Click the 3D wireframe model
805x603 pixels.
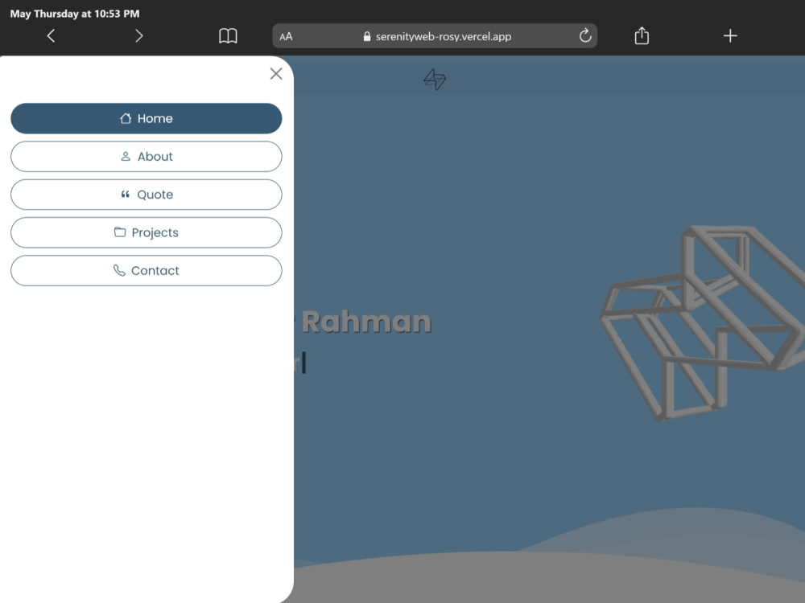point(702,323)
